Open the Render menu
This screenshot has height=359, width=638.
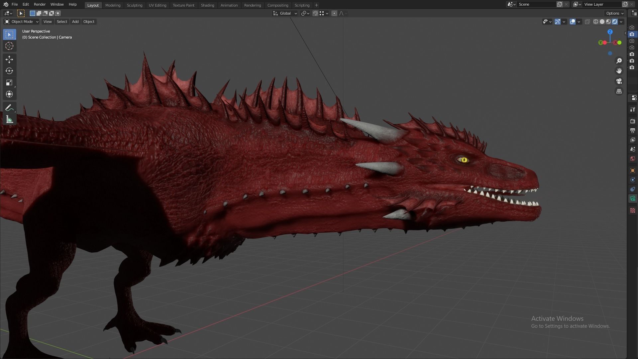(x=40, y=4)
